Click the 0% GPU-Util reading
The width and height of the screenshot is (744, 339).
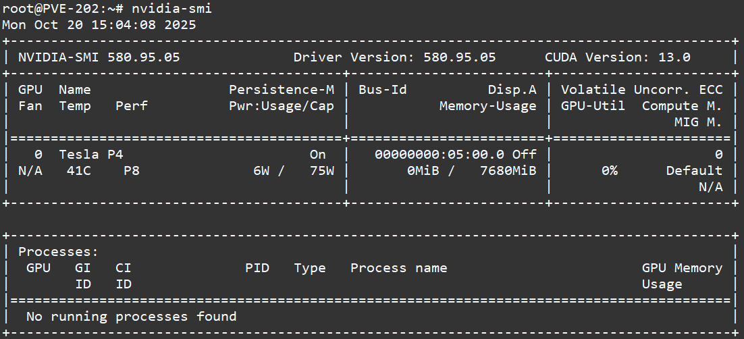click(609, 171)
